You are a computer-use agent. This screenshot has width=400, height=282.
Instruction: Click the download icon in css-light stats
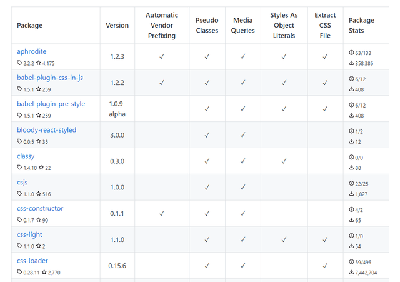351,246
